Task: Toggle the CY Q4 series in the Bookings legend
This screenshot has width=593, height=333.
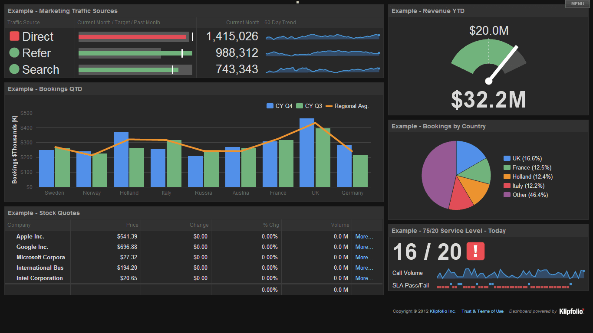Action: (x=280, y=105)
